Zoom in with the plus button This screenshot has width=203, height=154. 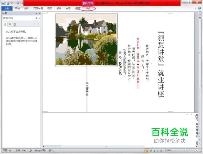point(197,150)
